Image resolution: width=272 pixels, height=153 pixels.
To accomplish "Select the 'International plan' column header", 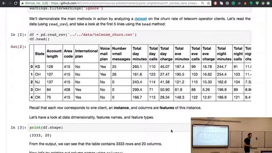I will pyautogui.click(x=86, y=54).
